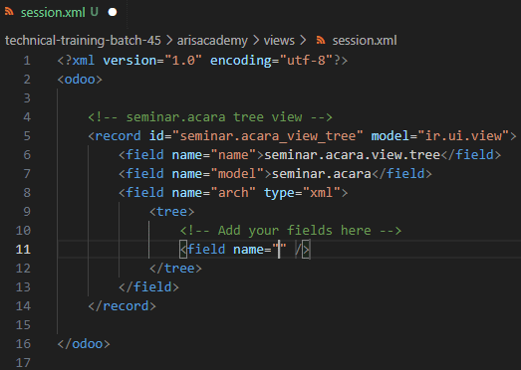Click the version="1.0" declaration
Image resolution: width=521 pixels, height=370 pixels.
pyautogui.click(x=152, y=61)
